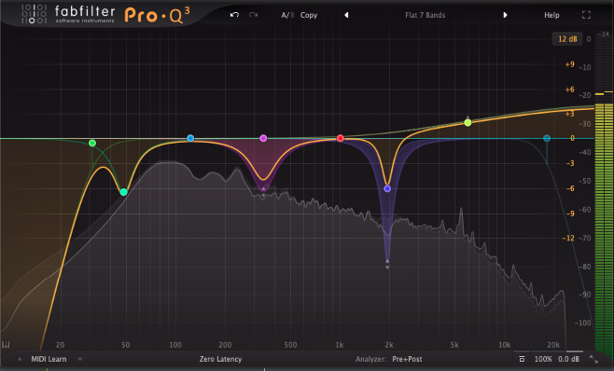Open the Flat 7 Bands preset menu
This screenshot has height=371, width=614.
click(425, 15)
